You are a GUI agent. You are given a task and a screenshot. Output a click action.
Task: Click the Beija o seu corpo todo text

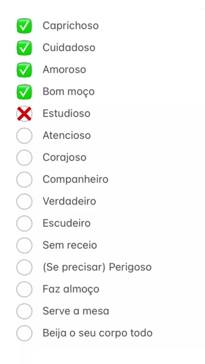[97, 333]
